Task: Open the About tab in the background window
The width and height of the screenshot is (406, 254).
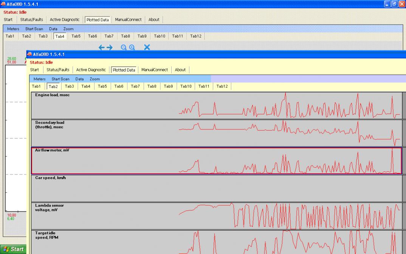Action: coord(154,20)
